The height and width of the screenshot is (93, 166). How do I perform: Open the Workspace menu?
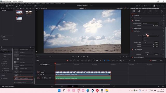(x=58, y=3)
